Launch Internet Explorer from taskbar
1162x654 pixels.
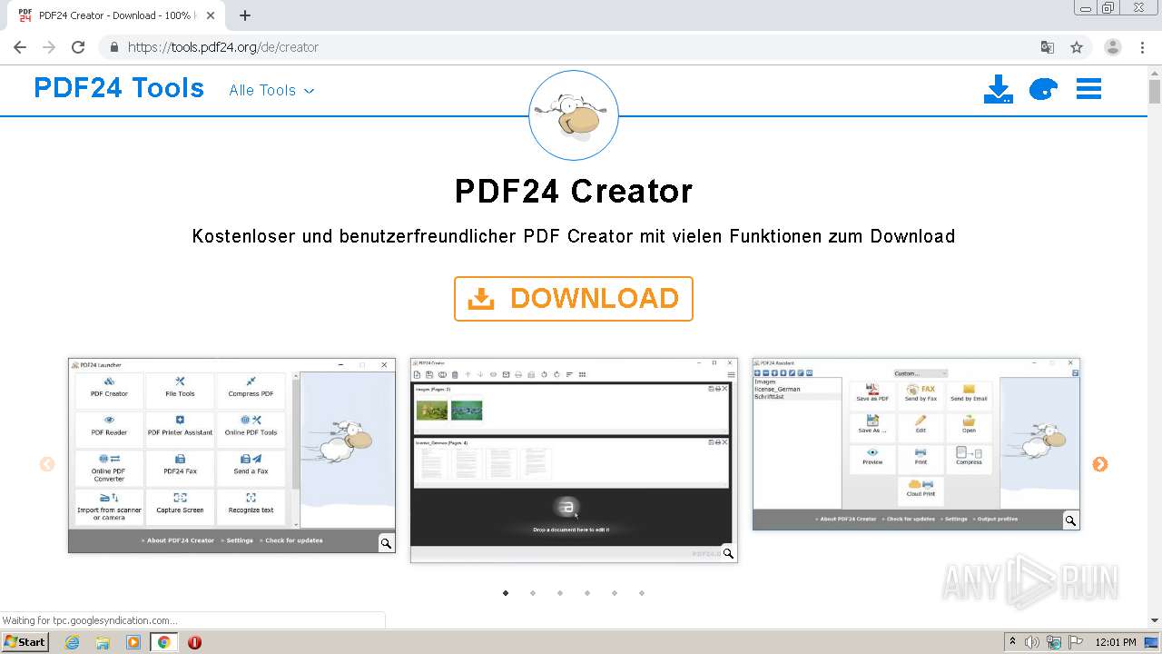73,642
